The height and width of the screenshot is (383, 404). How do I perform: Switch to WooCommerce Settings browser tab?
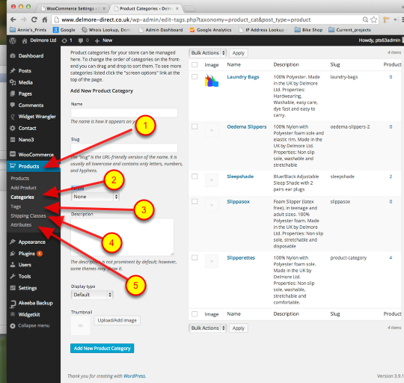(73, 8)
